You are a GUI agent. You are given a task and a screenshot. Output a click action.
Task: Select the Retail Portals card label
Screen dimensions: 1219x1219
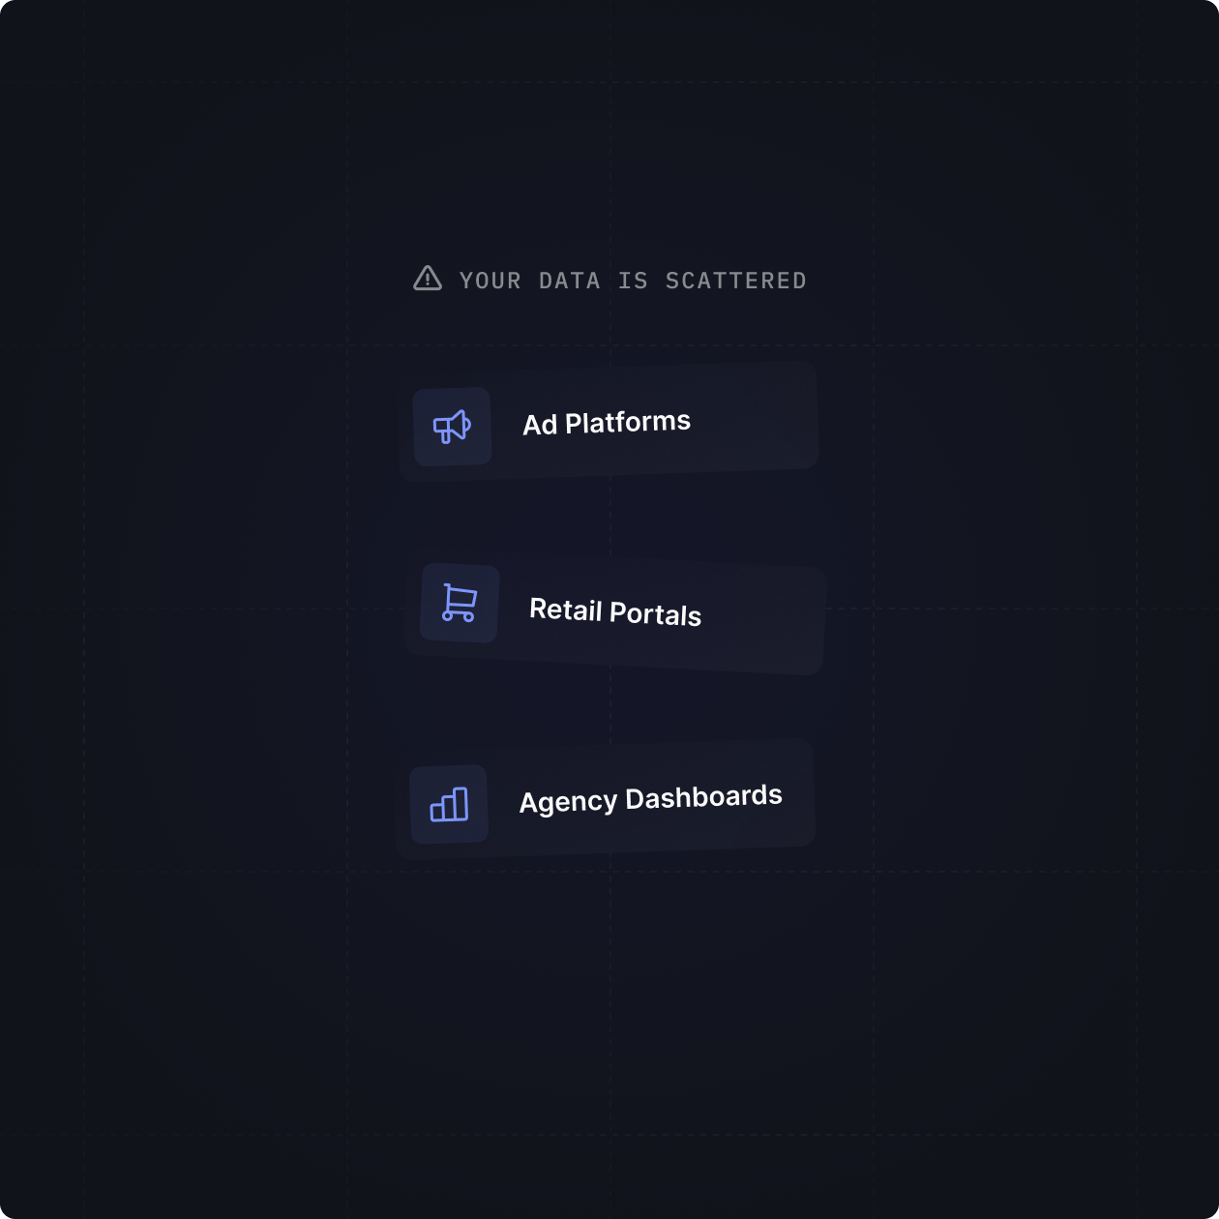(x=615, y=612)
